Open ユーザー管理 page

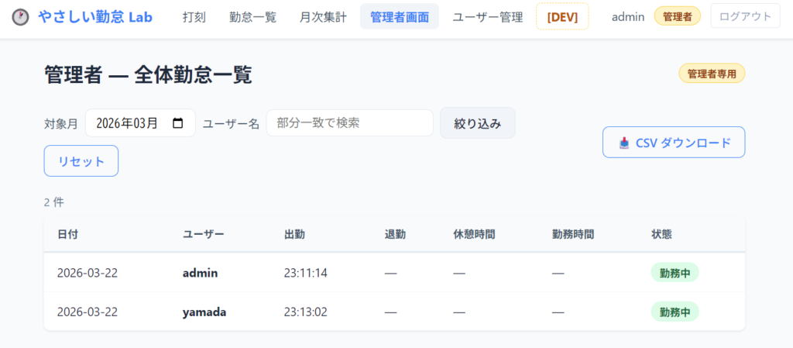[487, 16]
